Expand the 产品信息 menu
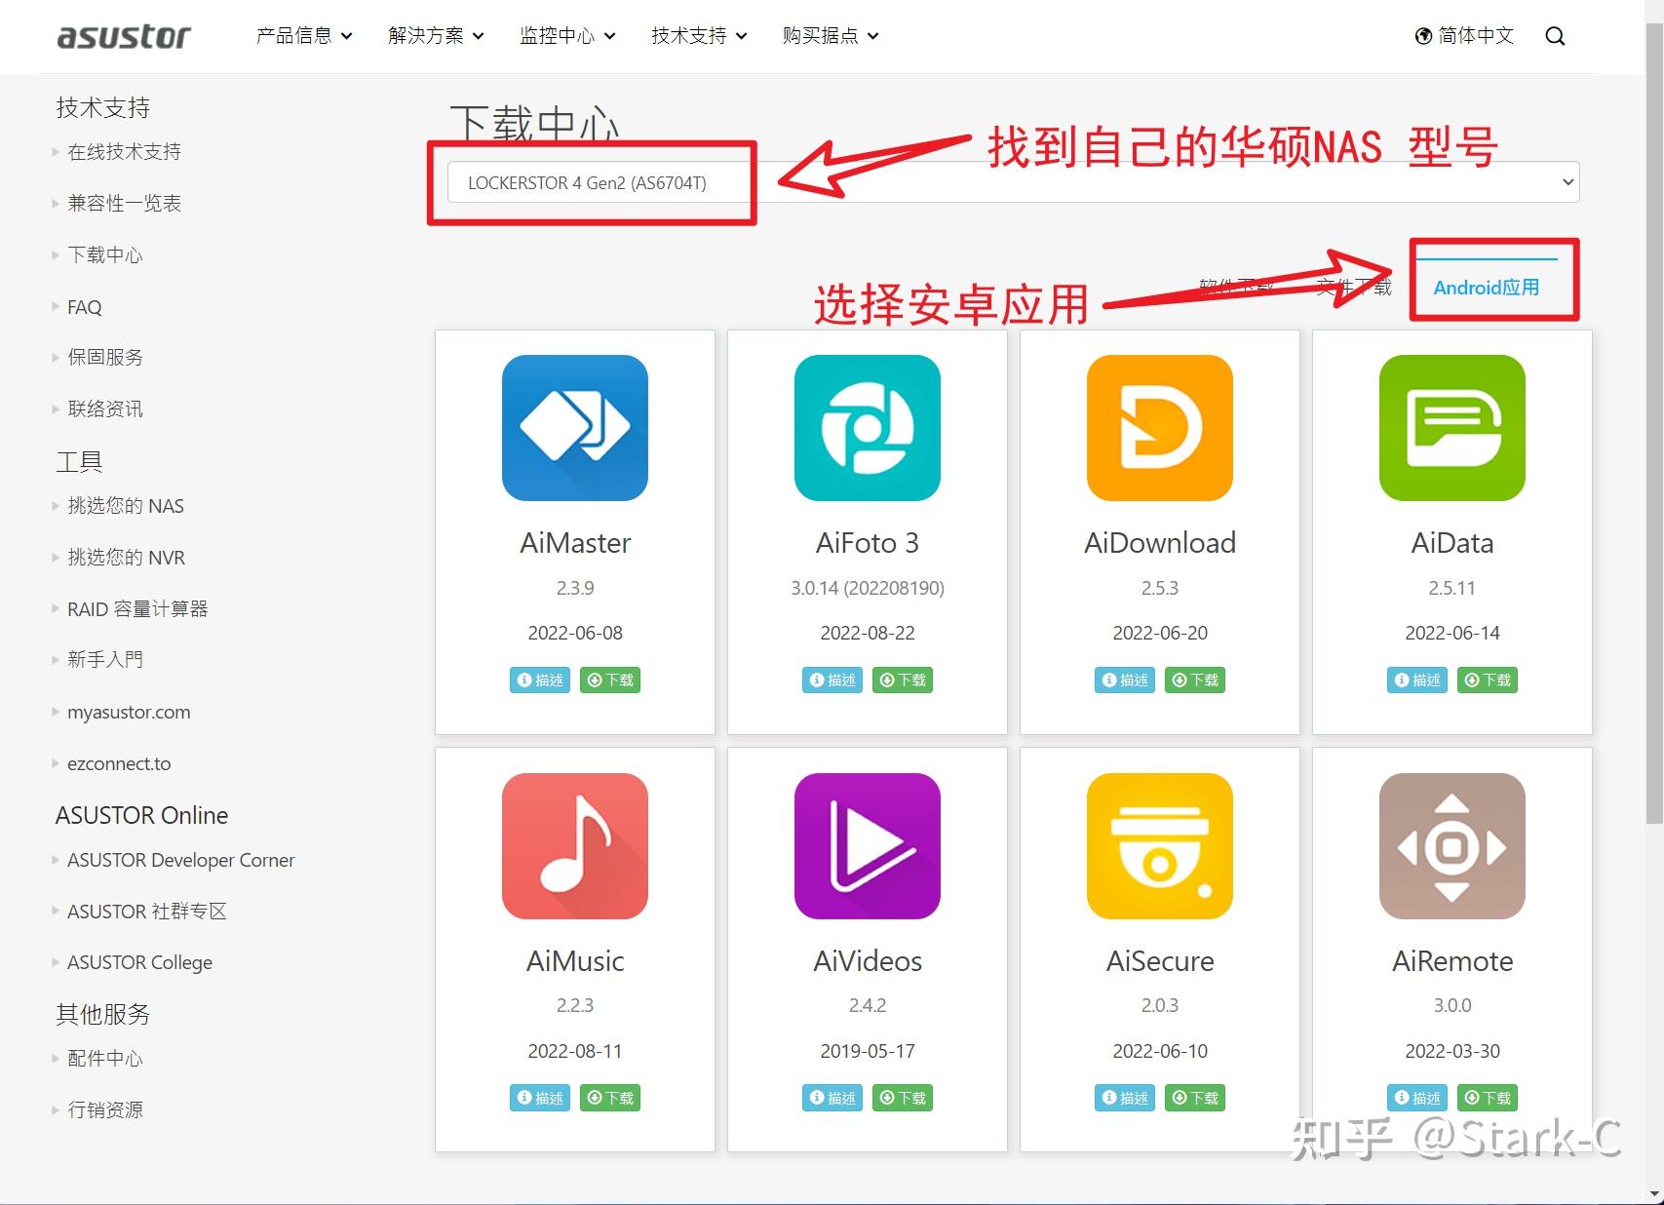 pyautogui.click(x=304, y=36)
